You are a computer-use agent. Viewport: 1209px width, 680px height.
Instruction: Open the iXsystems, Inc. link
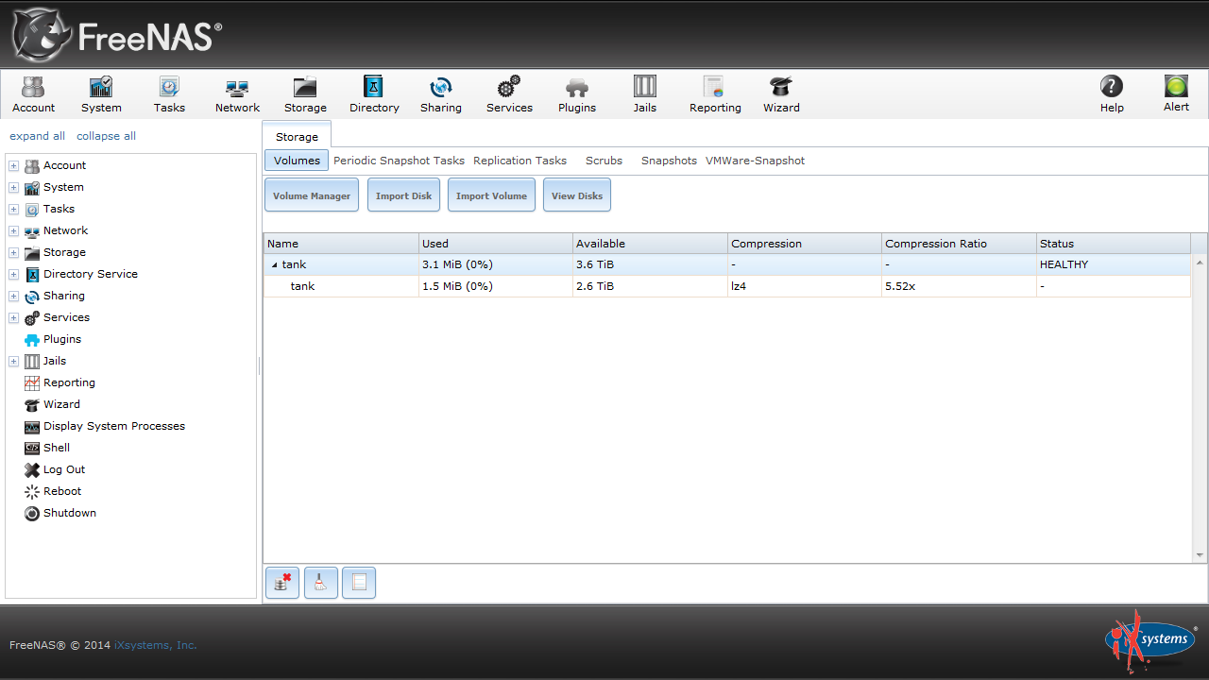click(x=156, y=645)
